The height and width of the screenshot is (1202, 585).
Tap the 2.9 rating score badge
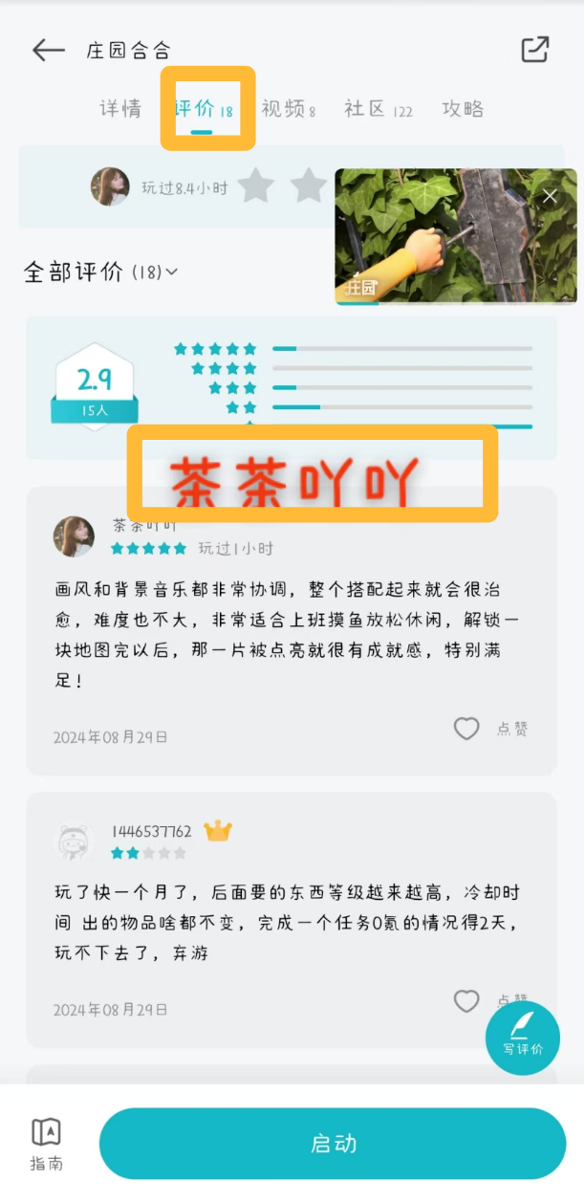[x=94, y=387]
